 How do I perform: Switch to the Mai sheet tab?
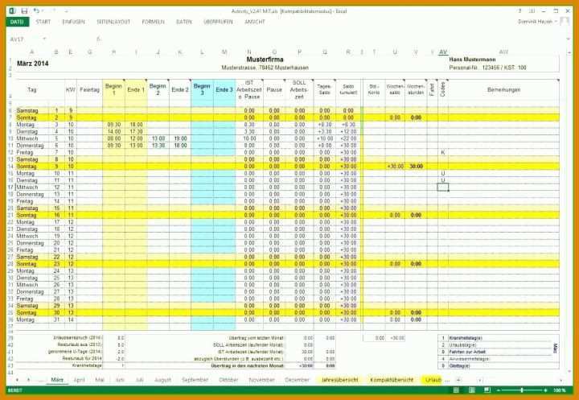click(100, 380)
